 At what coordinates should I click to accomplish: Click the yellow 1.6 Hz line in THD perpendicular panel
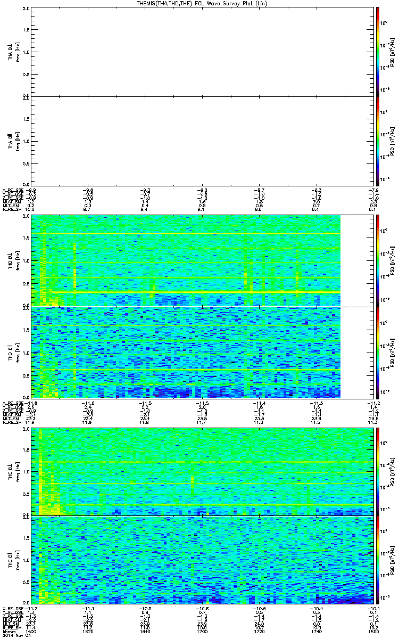pos(185,233)
